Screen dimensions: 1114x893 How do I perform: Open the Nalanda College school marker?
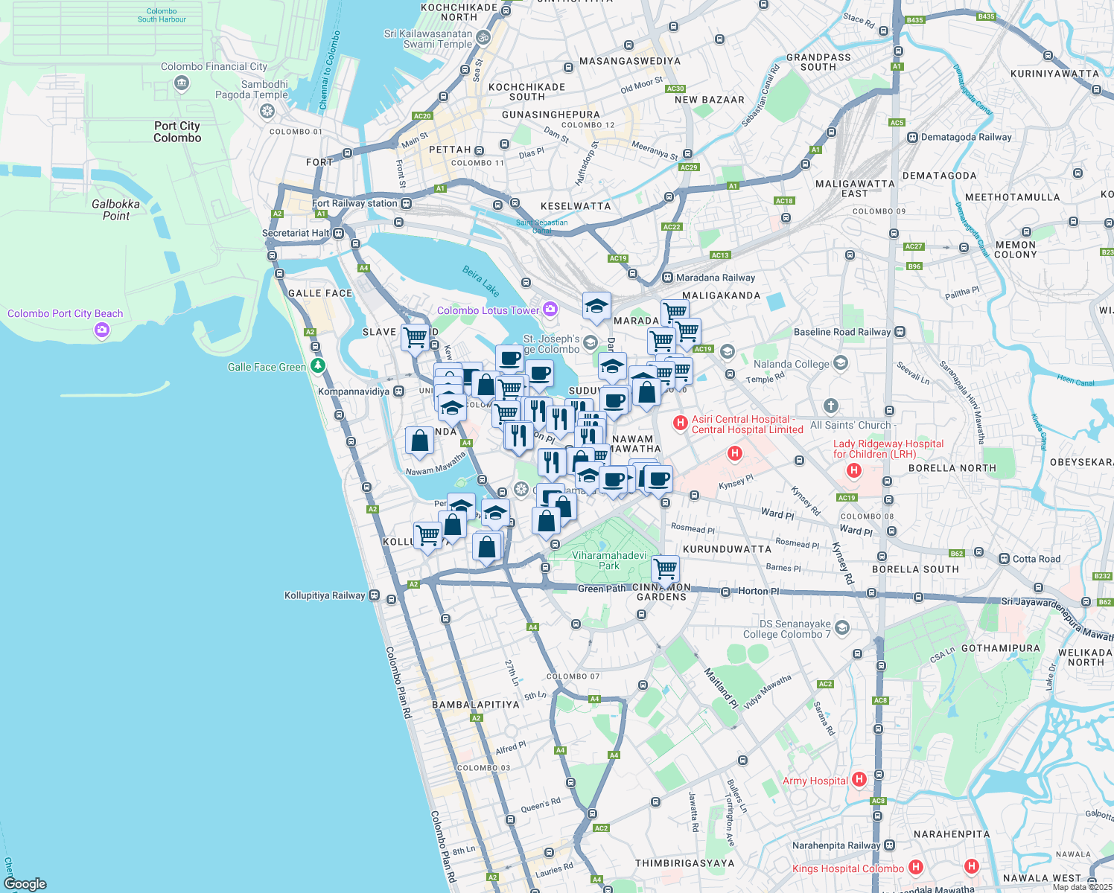pos(841,363)
